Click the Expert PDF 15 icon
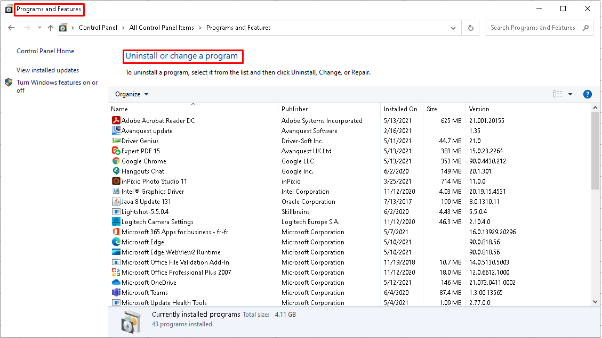This screenshot has height=338, width=602. pos(116,151)
